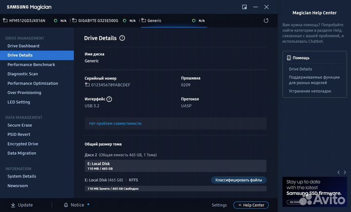
Task: Click the firmware value 0209
Action: 186,85
